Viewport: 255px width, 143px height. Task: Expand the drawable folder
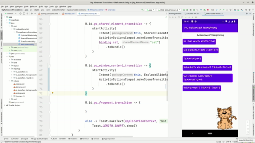click(x=10, y=60)
